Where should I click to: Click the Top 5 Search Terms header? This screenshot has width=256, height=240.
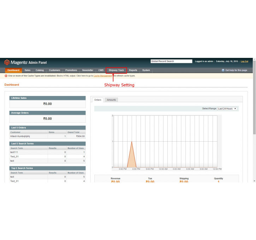(48, 168)
